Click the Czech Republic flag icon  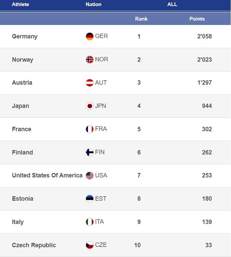pyautogui.click(x=90, y=245)
